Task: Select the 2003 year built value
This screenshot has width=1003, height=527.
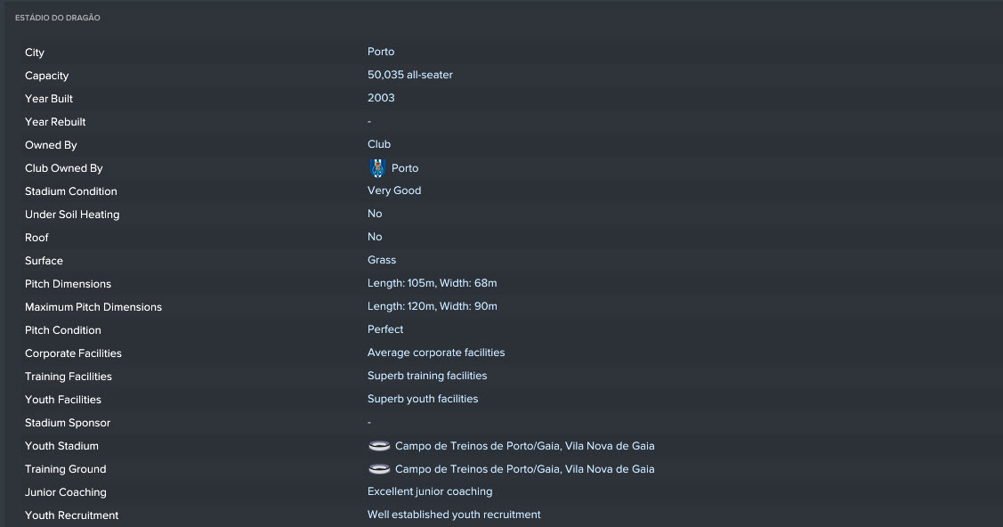Action: tap(381, 98)
